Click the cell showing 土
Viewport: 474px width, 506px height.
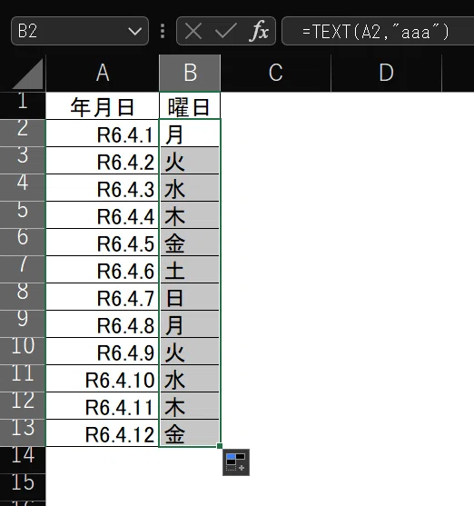tap(190, 270)
